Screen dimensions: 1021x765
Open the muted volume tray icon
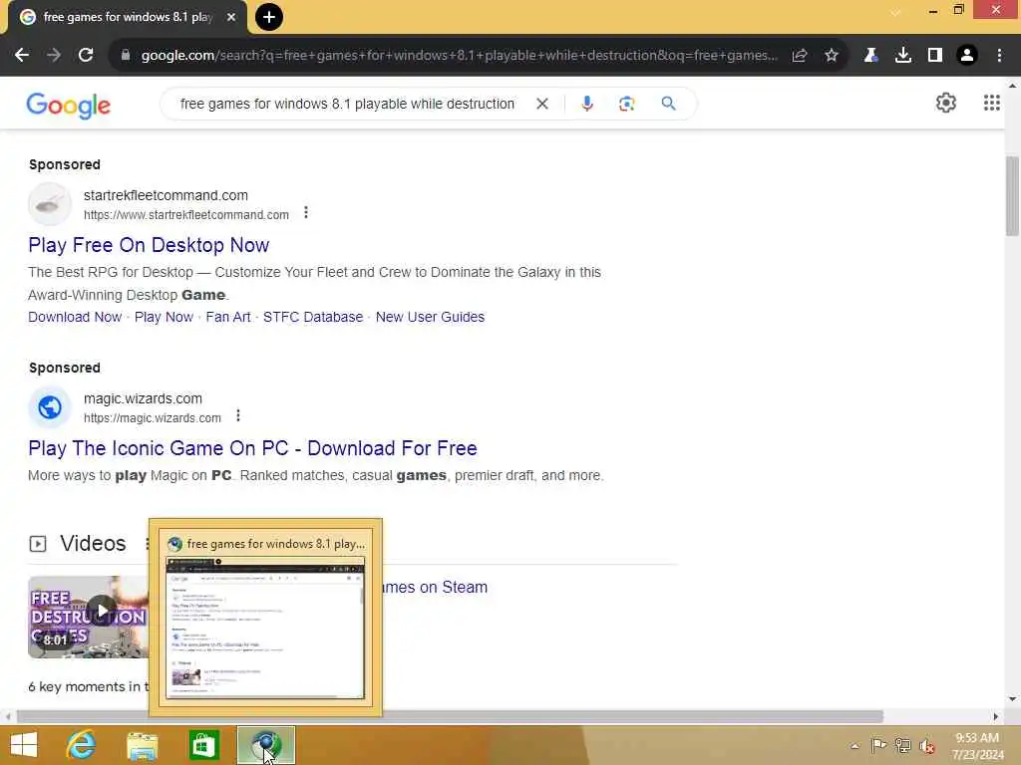point(927,746)
